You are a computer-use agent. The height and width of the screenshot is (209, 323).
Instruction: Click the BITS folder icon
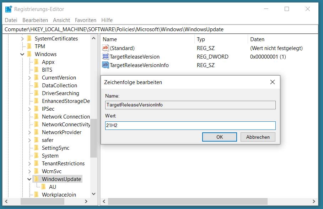point(36,70)
